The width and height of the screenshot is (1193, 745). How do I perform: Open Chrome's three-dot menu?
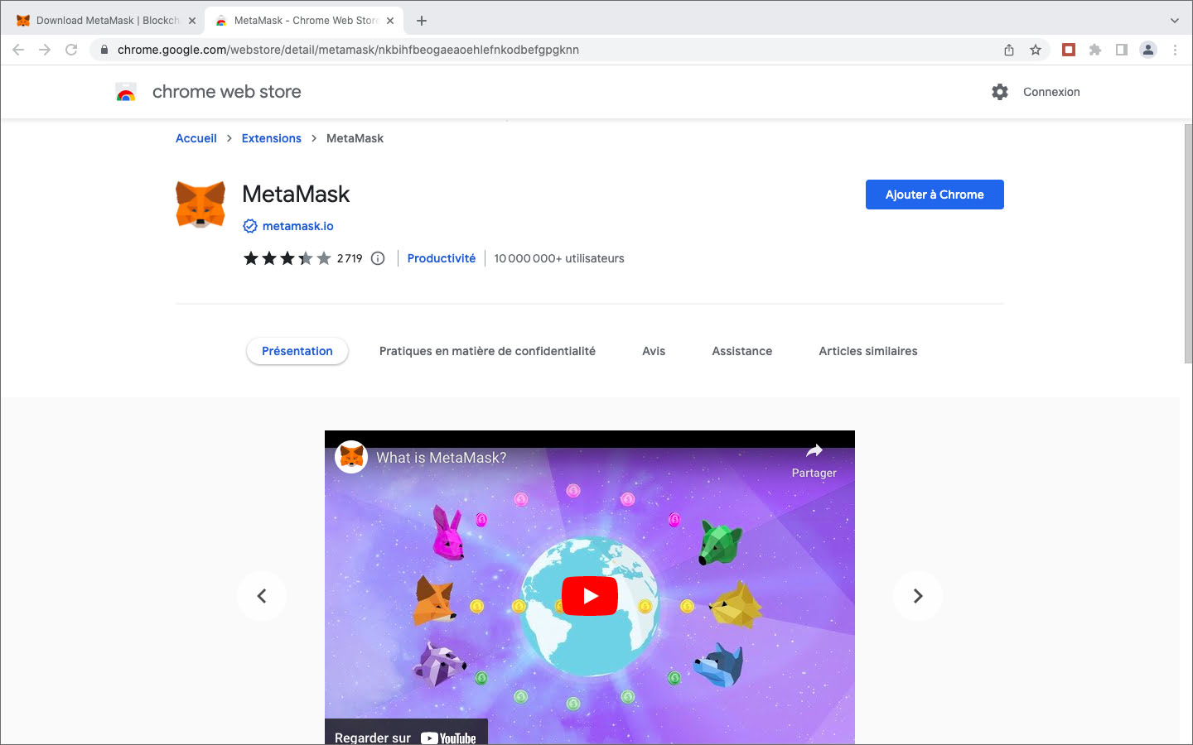click(x=1175, y=50)
